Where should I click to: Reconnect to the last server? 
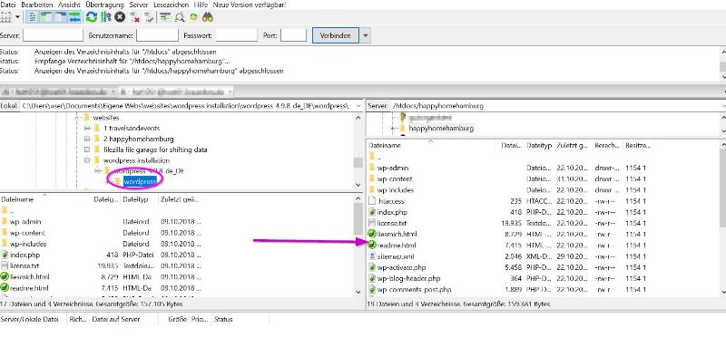click(x=149, y=17)
